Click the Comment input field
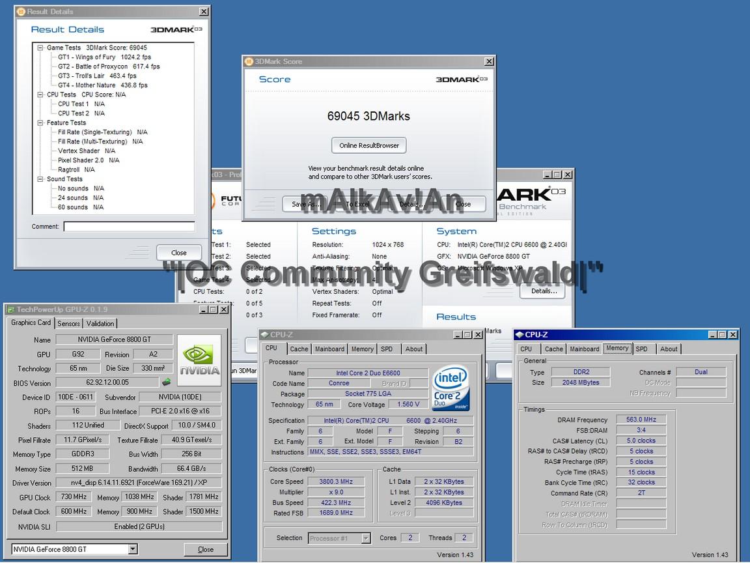 [129, 227]
